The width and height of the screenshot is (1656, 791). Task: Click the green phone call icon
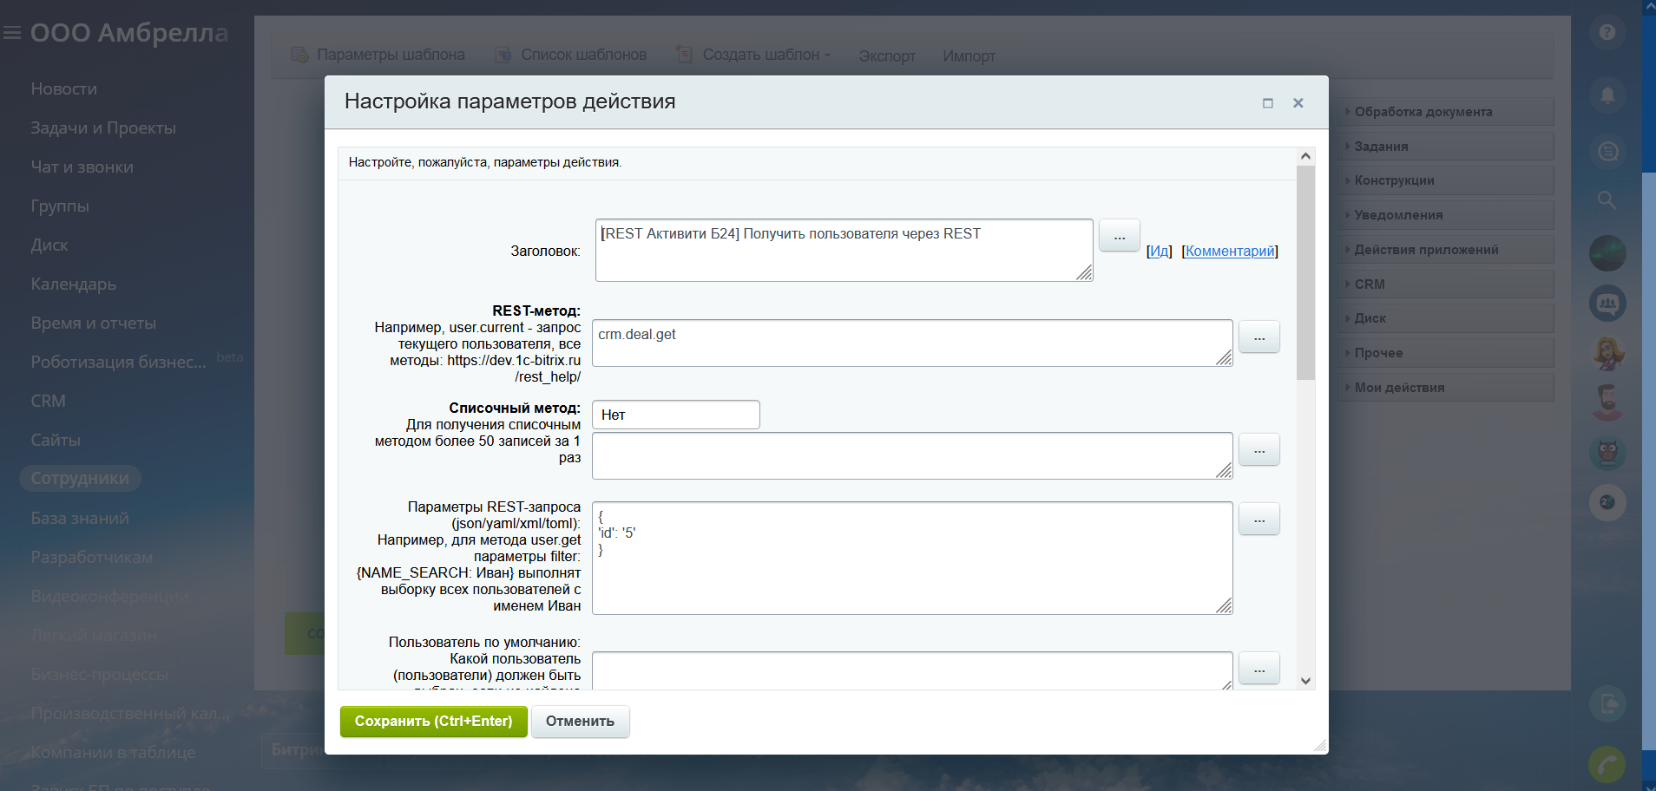1607,764
